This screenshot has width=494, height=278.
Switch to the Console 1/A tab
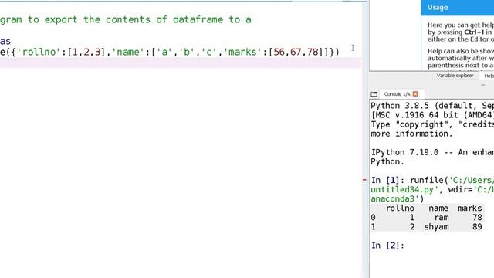[397, 94]
